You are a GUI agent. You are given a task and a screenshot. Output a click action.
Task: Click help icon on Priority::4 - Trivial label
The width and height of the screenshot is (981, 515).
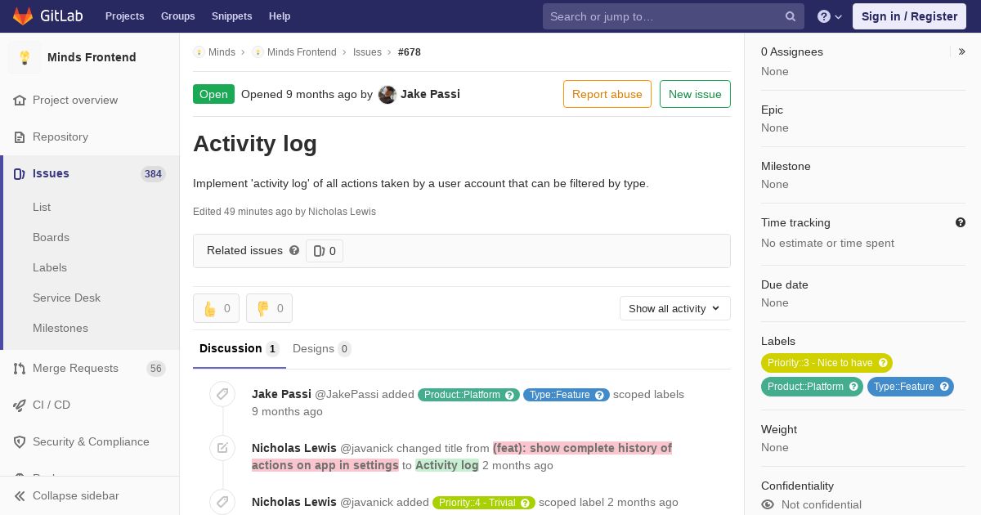tap(526, 503)
